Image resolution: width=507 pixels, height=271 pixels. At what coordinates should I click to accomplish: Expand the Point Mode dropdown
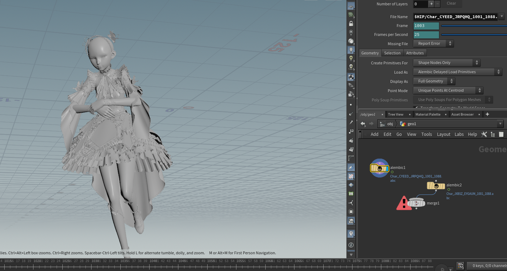[448, 90]
